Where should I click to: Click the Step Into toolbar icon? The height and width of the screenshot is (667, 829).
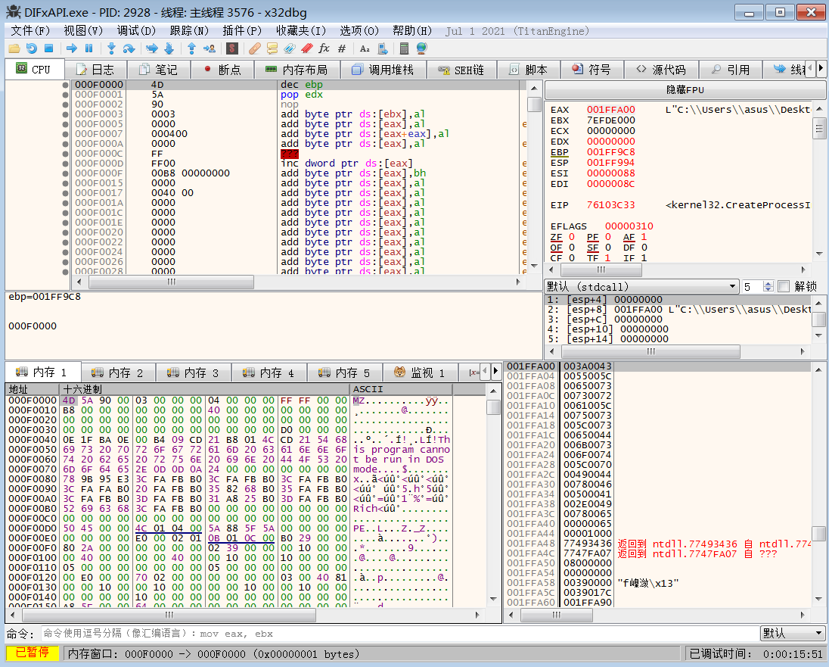pyautogui.click(x=111, y=48)
